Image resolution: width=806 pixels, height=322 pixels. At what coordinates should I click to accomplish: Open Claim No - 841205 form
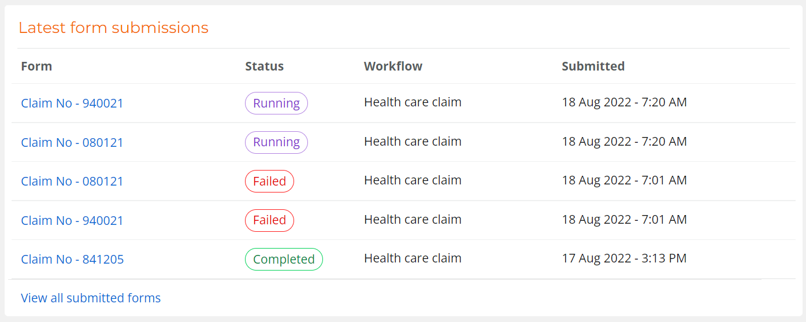[x=72, y=260]
